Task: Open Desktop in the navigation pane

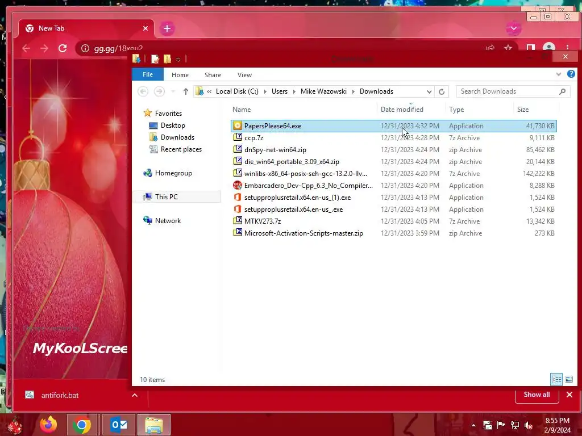Action: pyautogui.click(x=173, y=125)
